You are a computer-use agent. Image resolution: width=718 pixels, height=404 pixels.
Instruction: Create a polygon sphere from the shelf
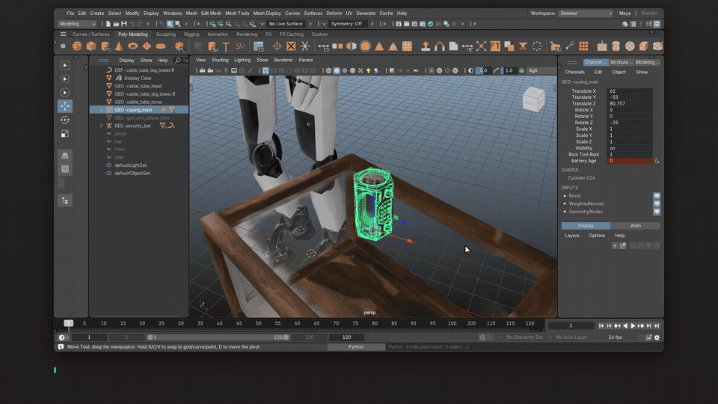77,46
